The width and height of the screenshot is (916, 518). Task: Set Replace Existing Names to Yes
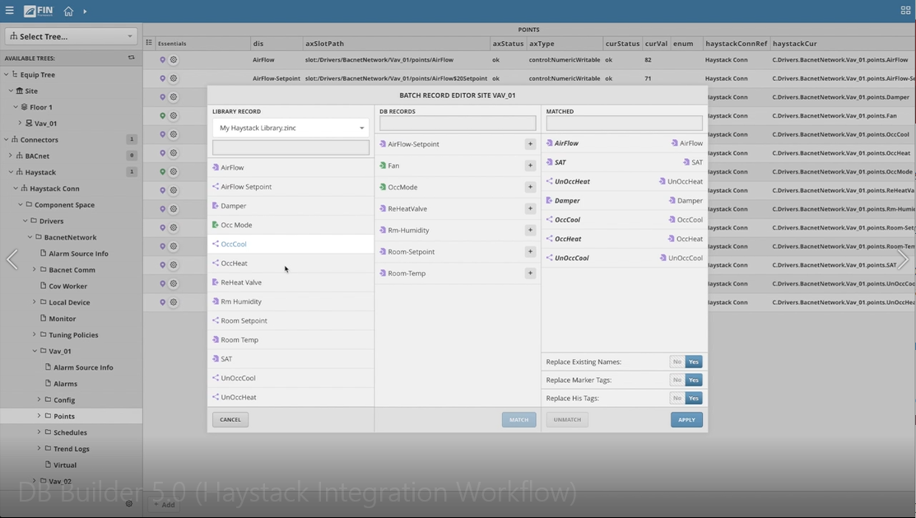point(694,362)
